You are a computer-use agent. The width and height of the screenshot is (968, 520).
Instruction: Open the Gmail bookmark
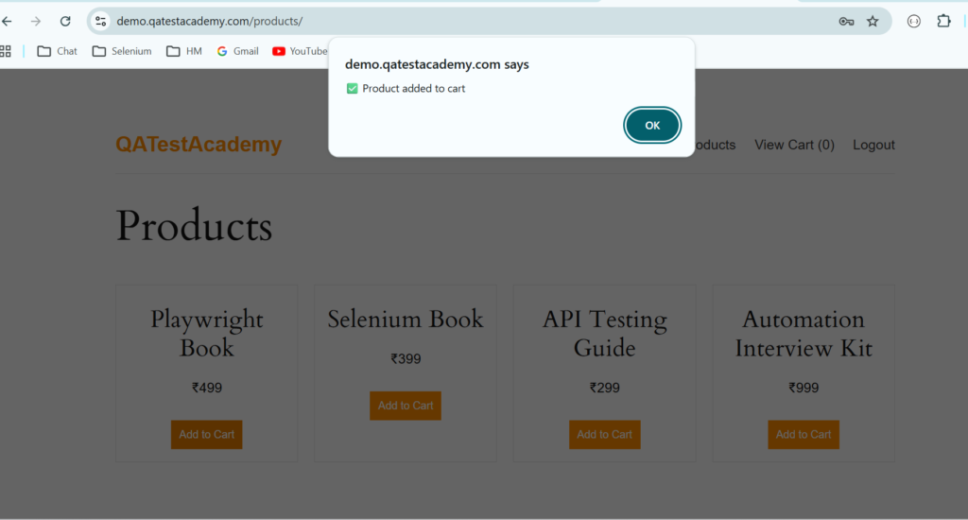point(237,51)
